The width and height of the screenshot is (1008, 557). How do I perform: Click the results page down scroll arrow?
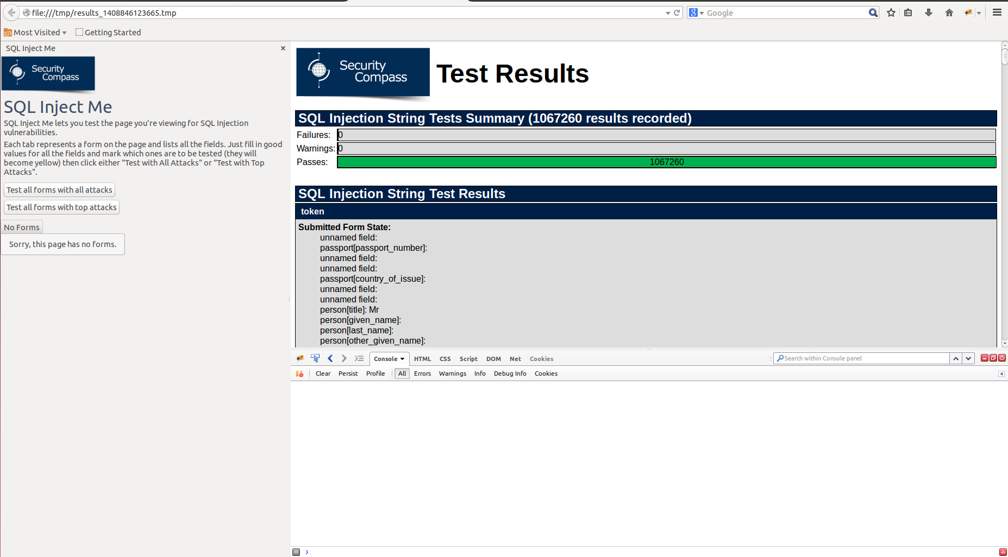tap(1004, 343)
